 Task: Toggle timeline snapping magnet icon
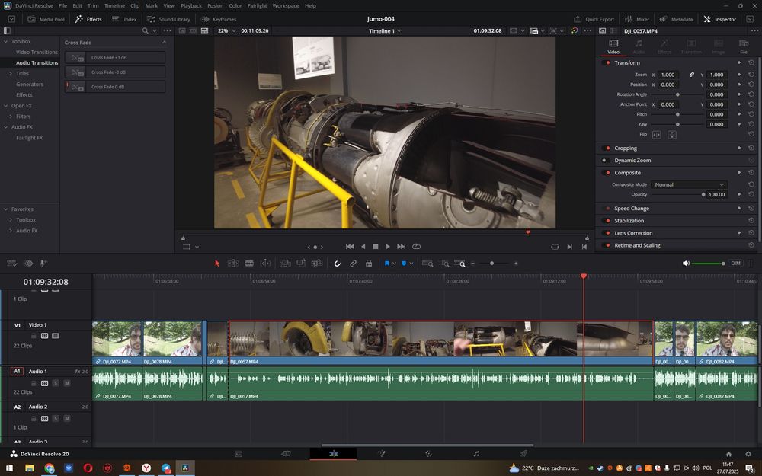coord(338,263)
